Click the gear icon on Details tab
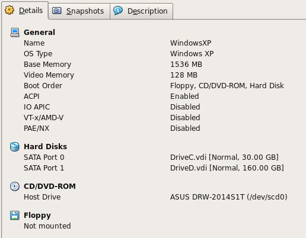The image size is (306, 238). (9, 10)
